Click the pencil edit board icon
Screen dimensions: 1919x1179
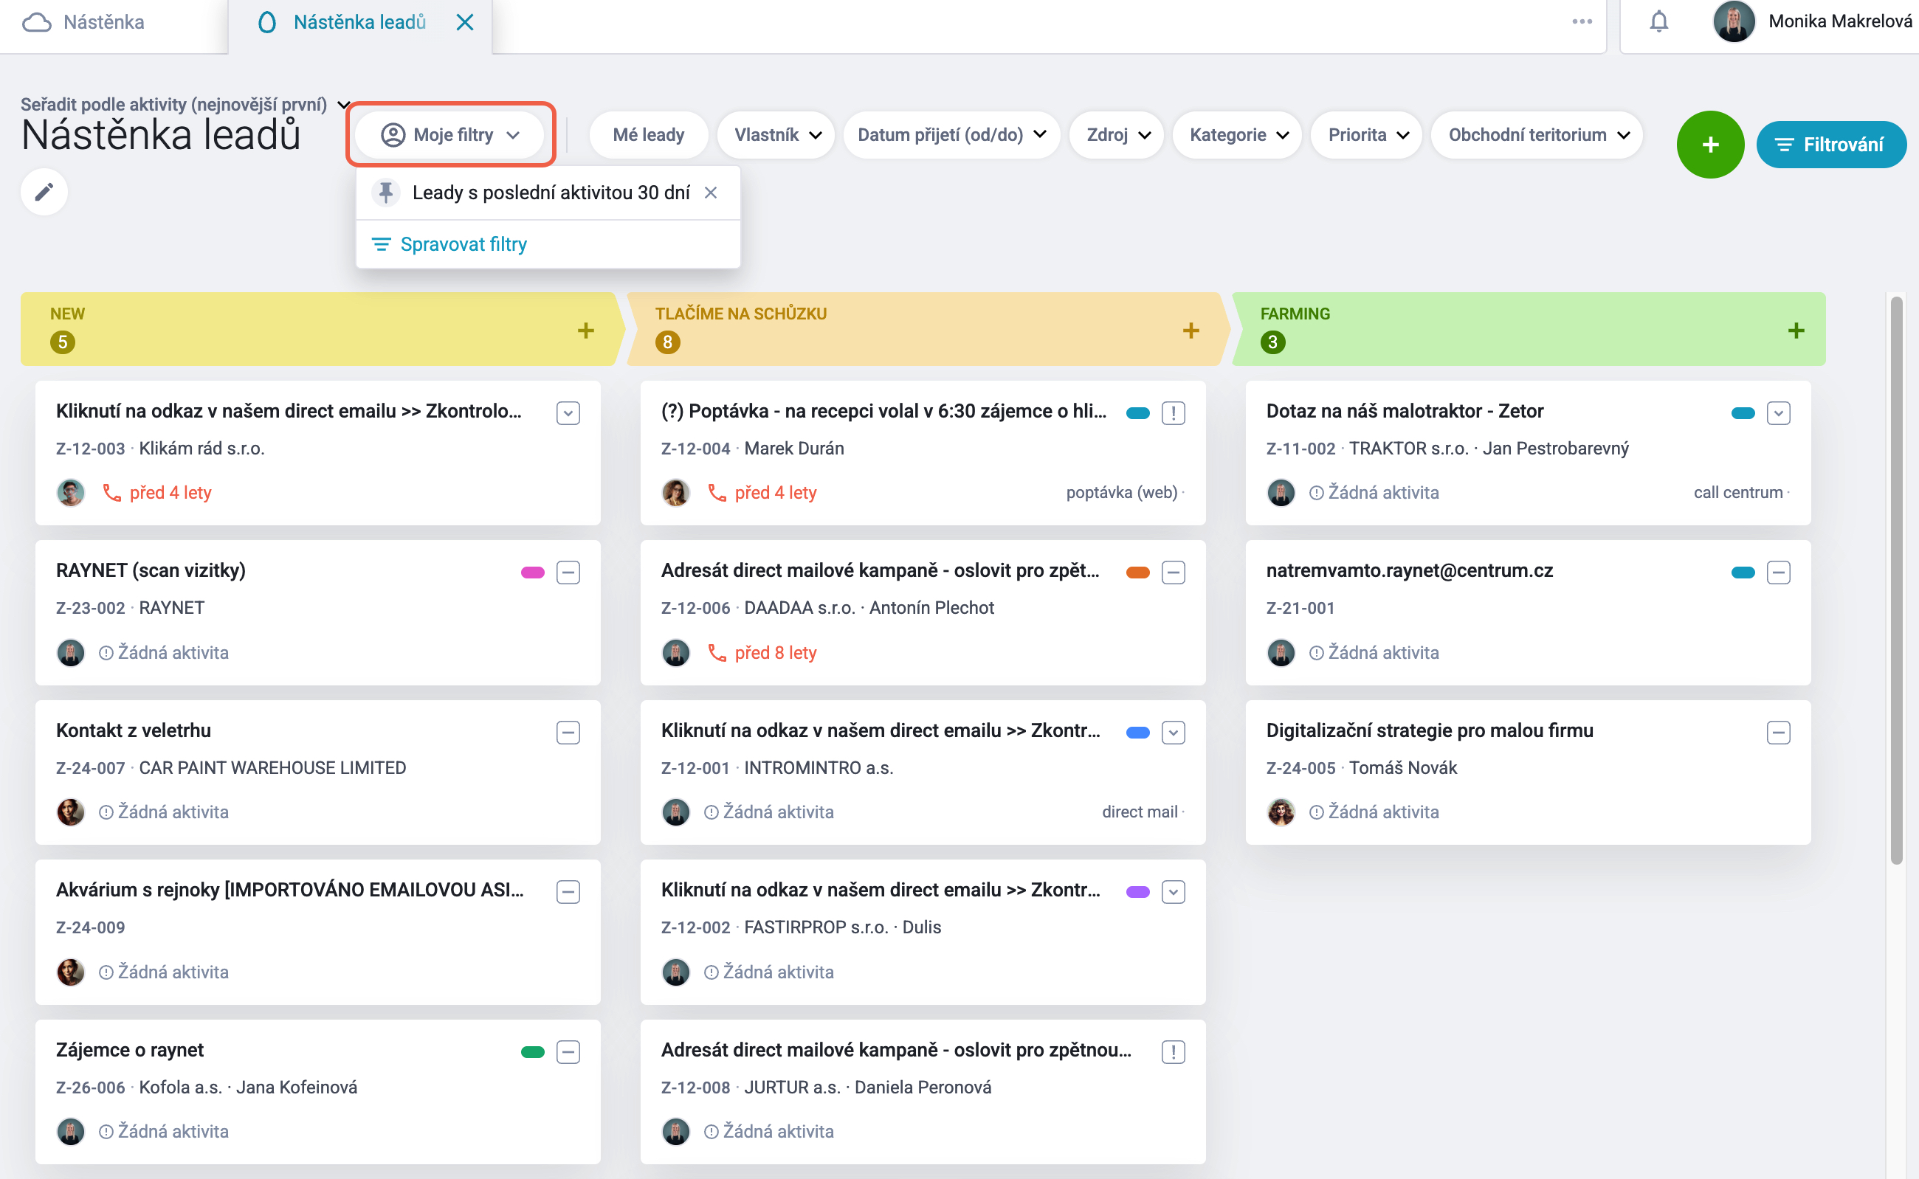coord(44,191)
